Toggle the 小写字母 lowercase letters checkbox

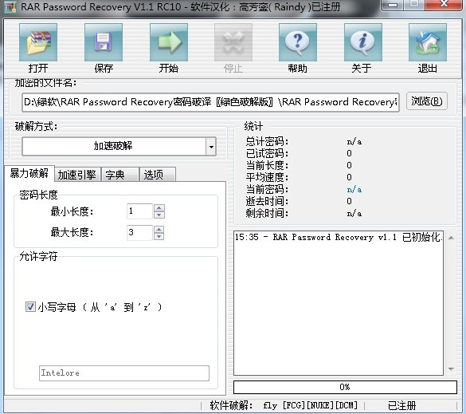30,307
